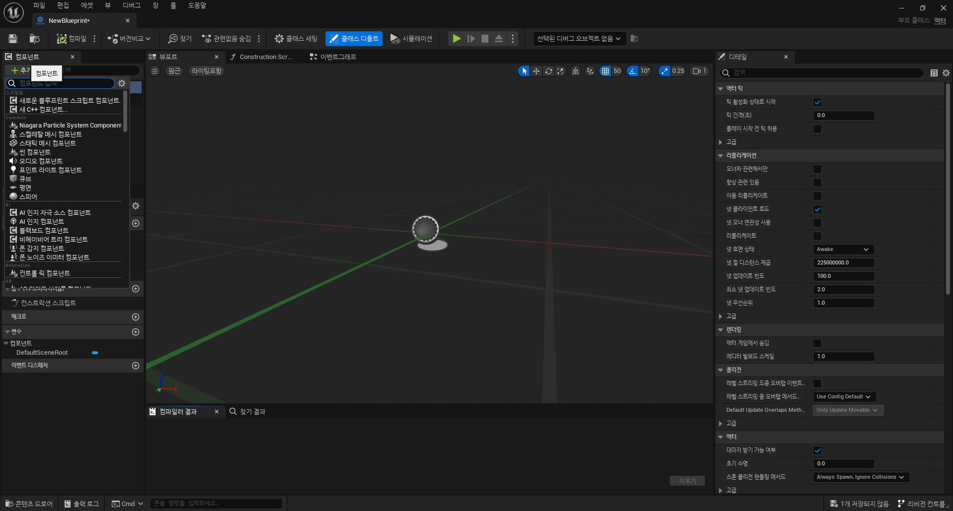Open 넷 휴면 상태 Awake dropdown
Viewport: 953px width, 511px height.
click(844, 250)
